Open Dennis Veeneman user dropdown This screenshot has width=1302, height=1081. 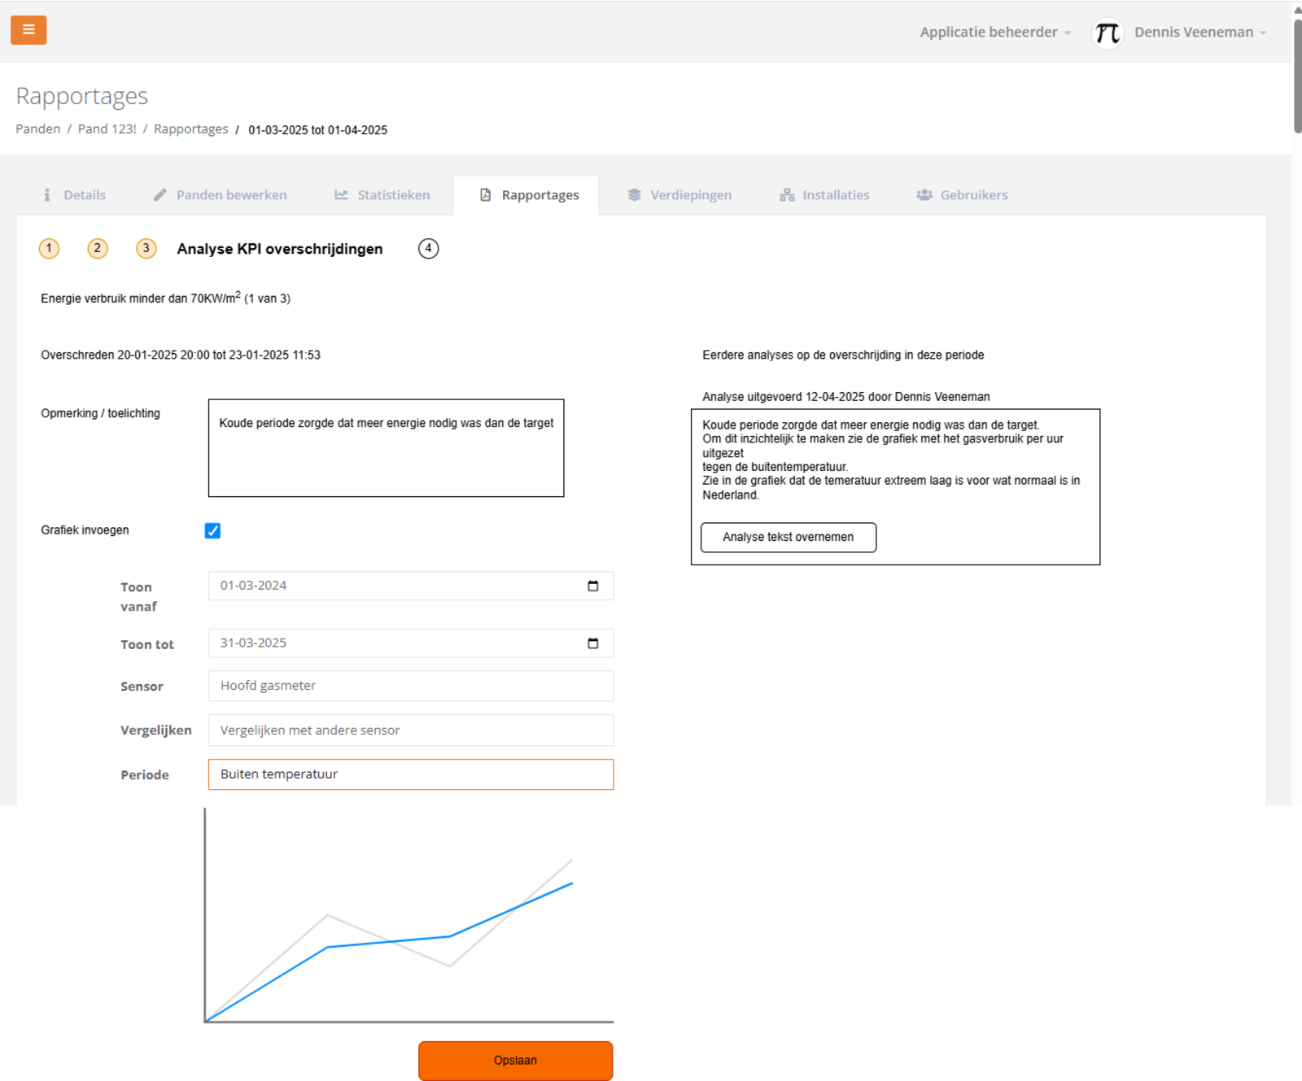[x=1200, y=33]
